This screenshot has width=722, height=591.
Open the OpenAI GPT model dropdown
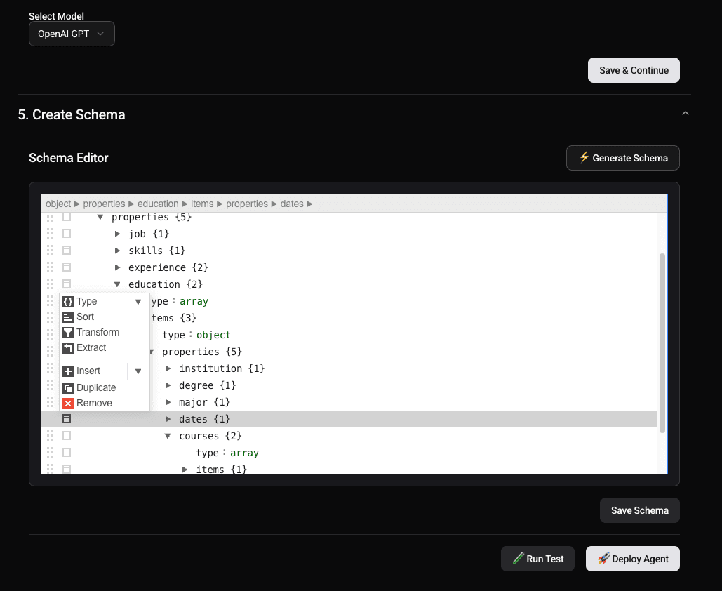tap(72, 33)
